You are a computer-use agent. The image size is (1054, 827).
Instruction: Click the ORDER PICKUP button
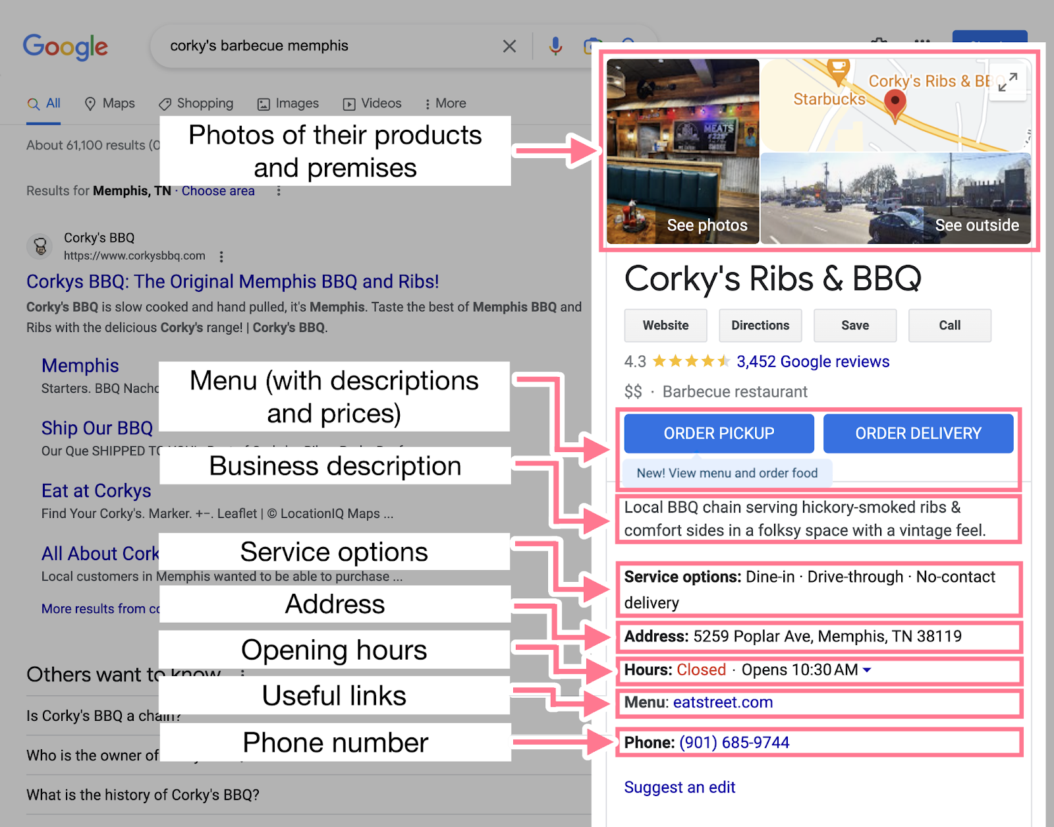pyautogui.click(x=719, y=434)
